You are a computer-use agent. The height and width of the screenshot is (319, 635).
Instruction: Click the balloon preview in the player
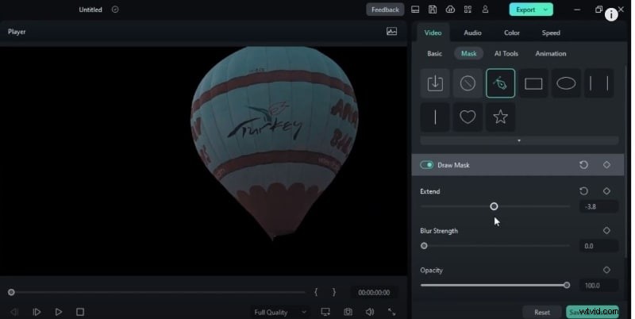tap(274, 143)
